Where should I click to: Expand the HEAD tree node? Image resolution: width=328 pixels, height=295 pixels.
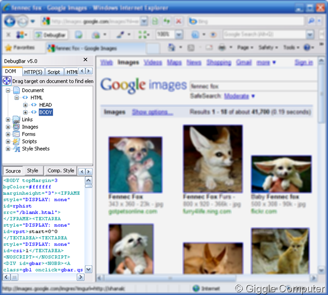pos(25,105)
